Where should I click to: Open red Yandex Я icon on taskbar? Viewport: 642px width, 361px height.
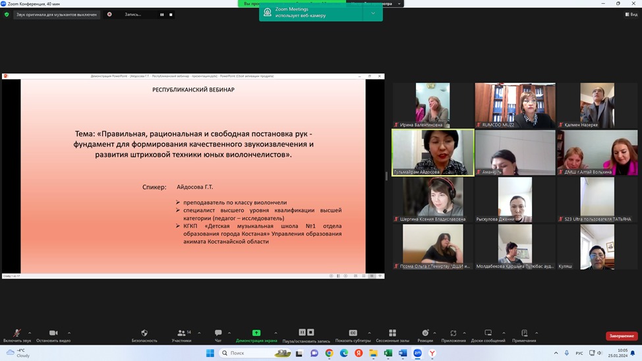click(359, 353)
